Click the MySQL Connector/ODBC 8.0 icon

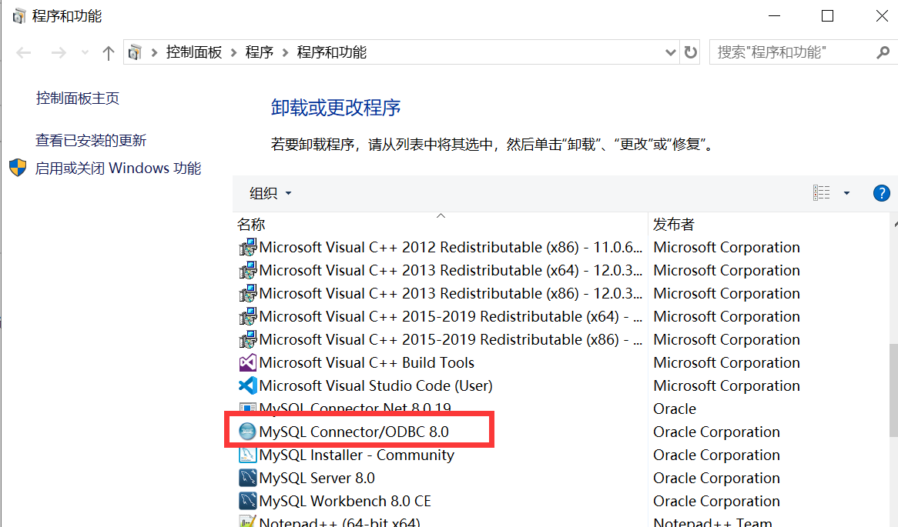(247, 432)
